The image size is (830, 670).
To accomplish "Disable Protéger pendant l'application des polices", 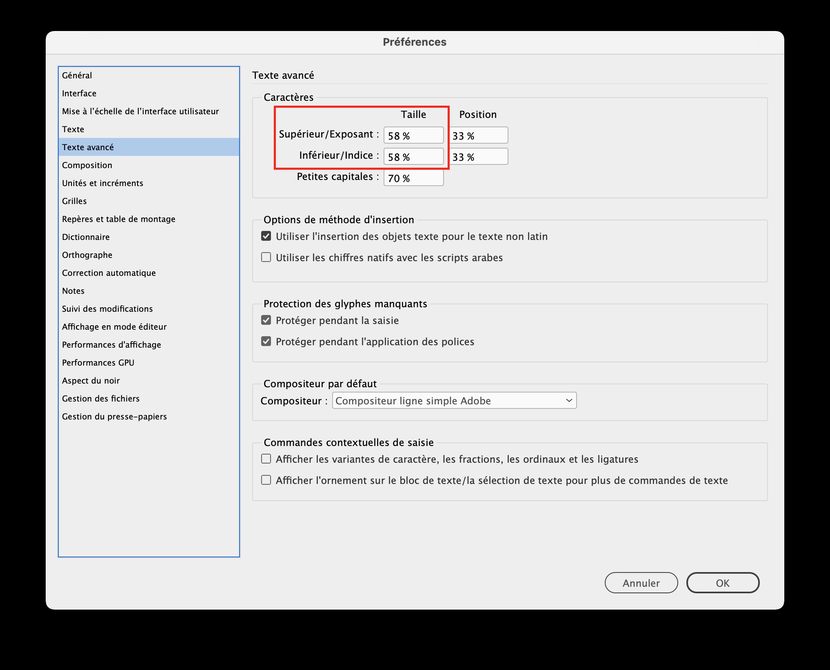I will 266,342.
